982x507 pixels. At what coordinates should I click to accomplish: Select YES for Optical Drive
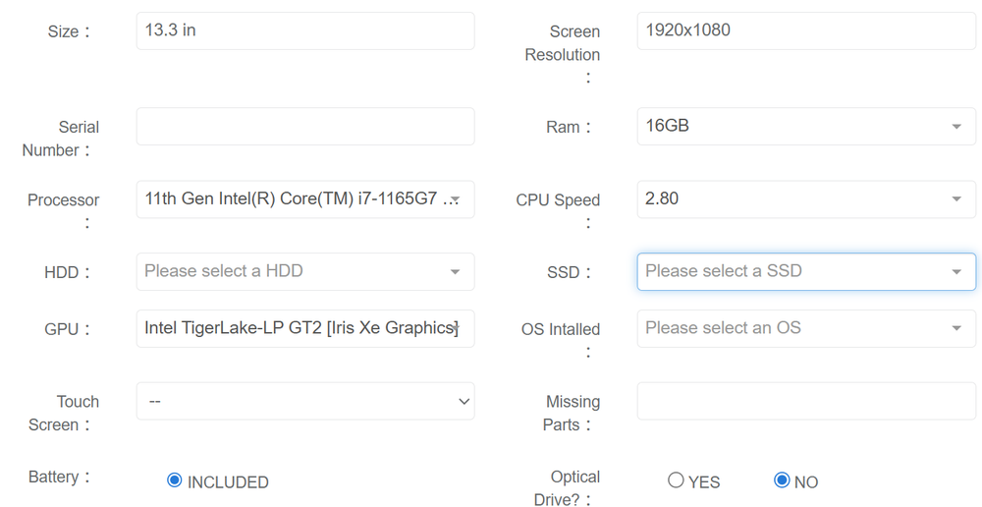pos(676,480)
